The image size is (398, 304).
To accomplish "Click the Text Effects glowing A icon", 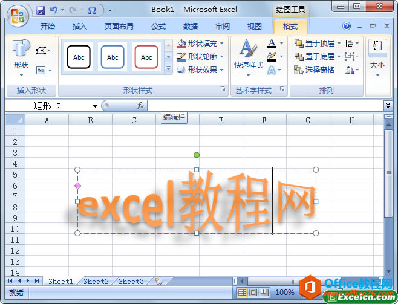I will 272,70.
